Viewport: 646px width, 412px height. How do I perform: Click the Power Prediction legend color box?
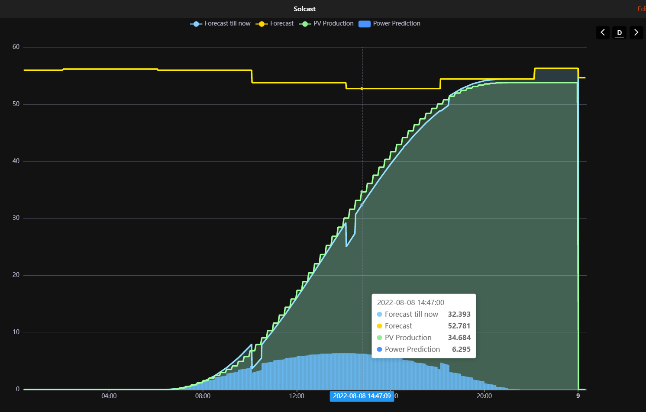click(365, 24)
